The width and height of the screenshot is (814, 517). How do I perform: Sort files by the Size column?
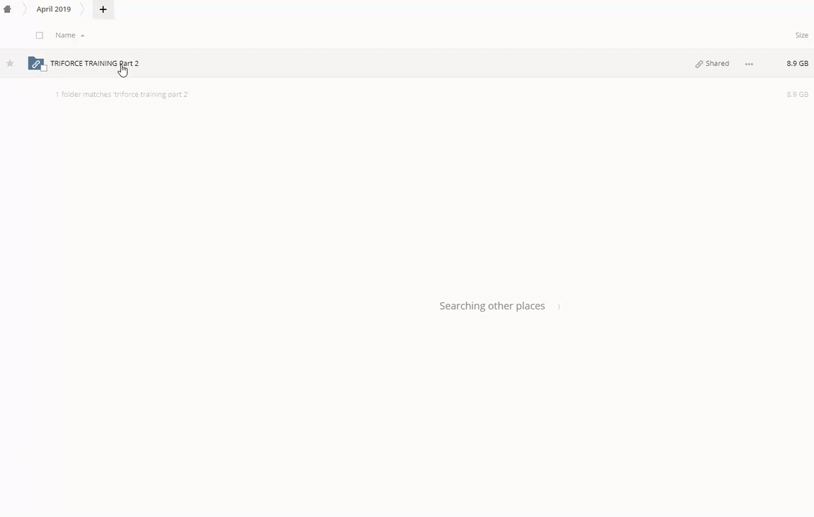click(x=801, y=35)
